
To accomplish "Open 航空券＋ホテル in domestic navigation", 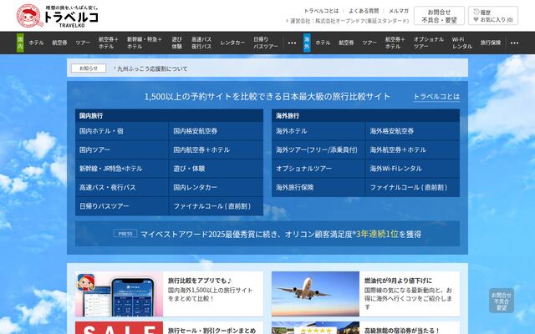I will [109, 43].
